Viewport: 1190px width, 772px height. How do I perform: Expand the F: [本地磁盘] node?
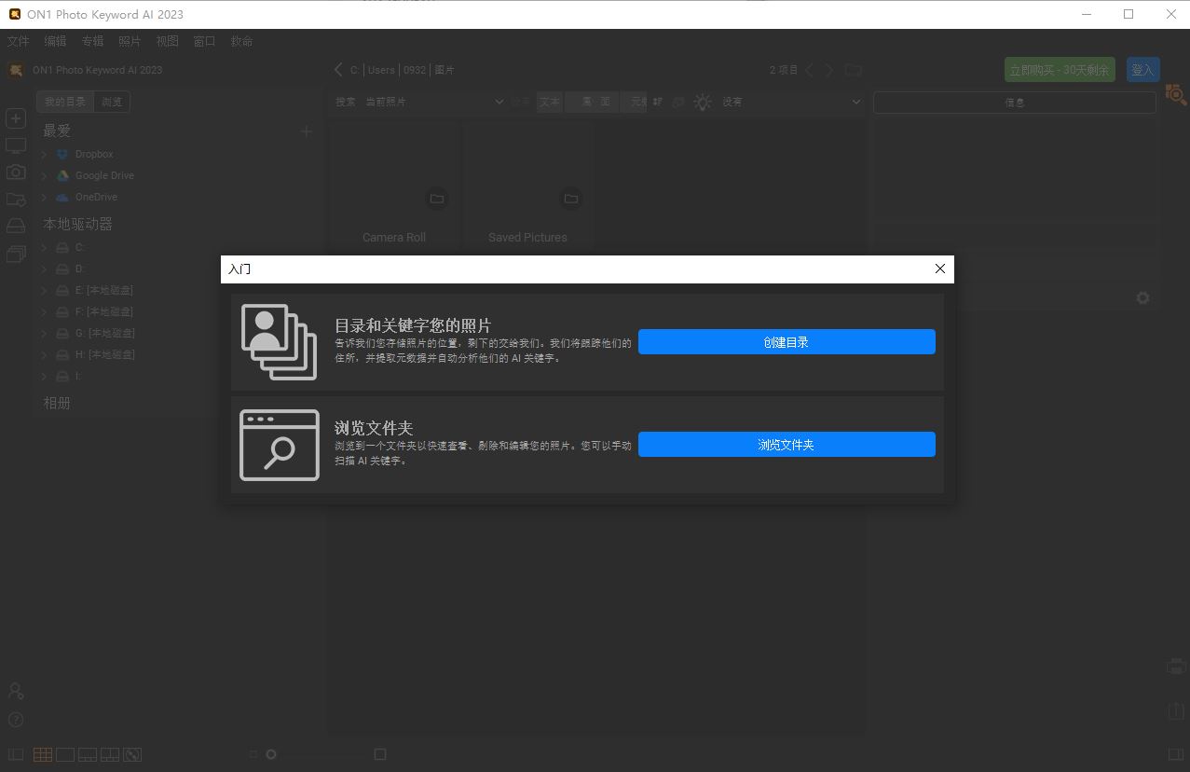[44, 312]
